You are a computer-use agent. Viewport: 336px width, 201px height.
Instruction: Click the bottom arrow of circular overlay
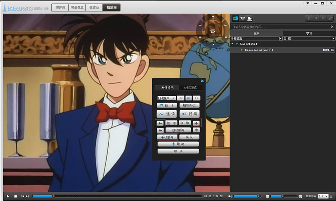[213, 45]
